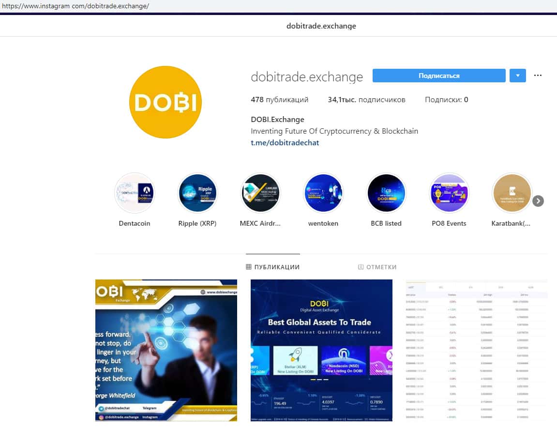Screen dimensions: 557x432
Task: Show more highlights with the right arrow
Action: click(x=538, y=201)
